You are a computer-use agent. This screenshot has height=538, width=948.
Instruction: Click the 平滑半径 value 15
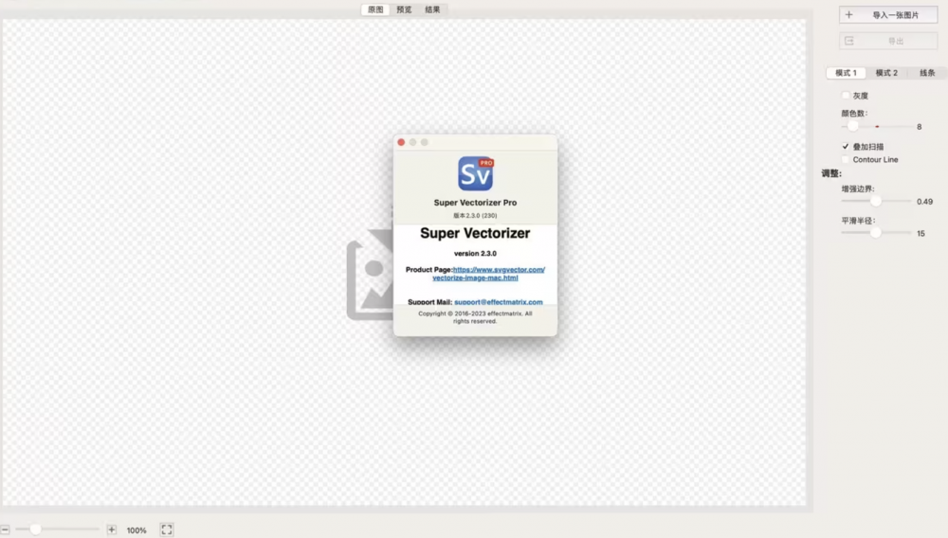coord(921,233)
